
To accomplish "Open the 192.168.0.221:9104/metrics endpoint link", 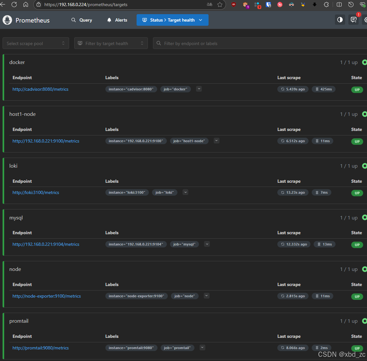I will click(x=46, y=244).
